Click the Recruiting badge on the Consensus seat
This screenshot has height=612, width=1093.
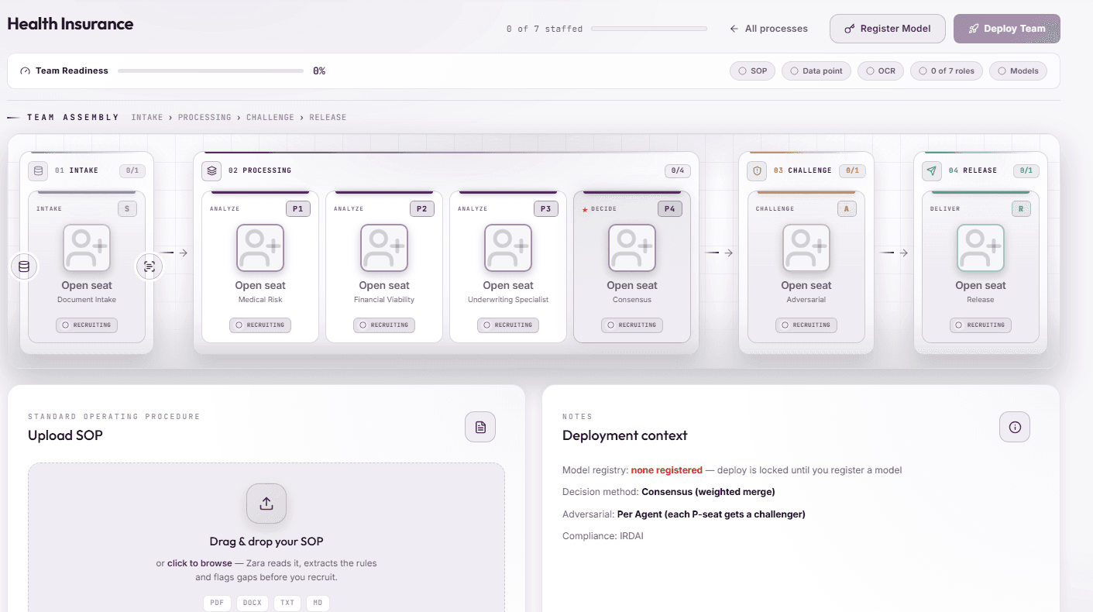pyautogui.click(x=632, y=325)
